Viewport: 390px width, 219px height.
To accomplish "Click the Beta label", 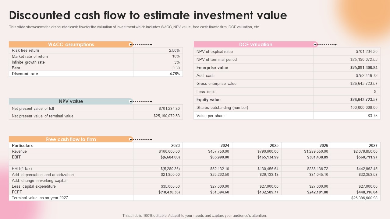I will 16,68.
